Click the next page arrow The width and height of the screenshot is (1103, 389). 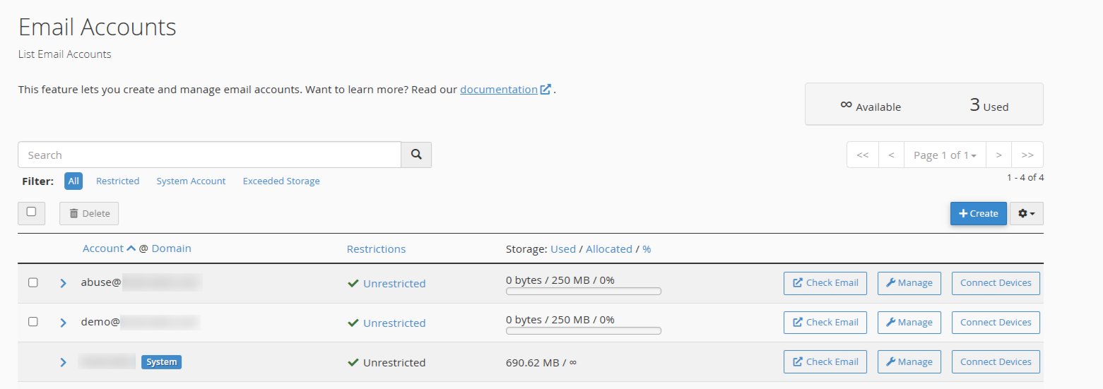point(998,155)
